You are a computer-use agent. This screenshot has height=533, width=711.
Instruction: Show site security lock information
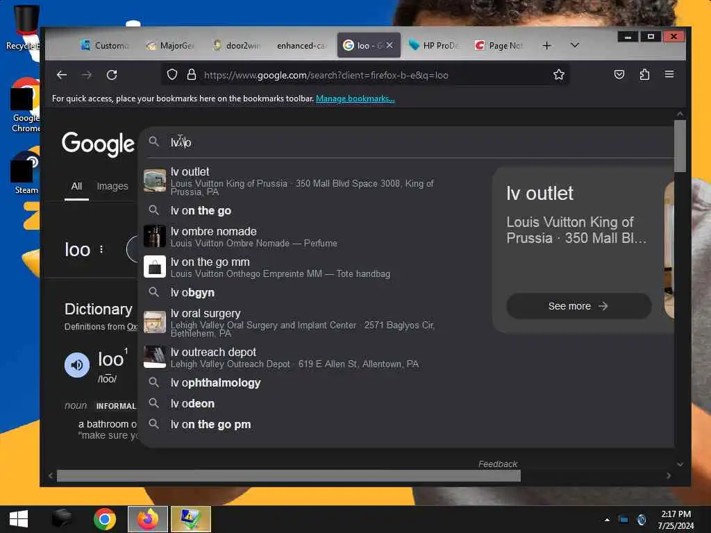[x=192, y=75]
